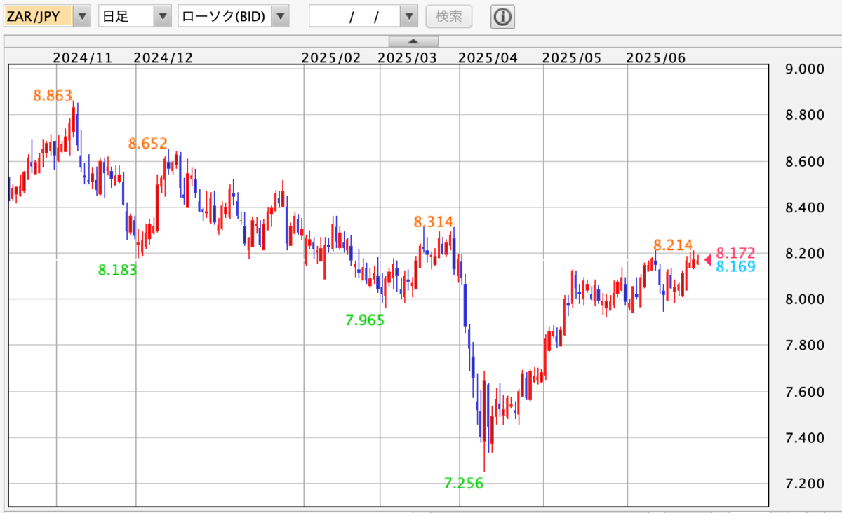Click the 7.800 price axis label
Screen dimensions: 842x513
tap(805, 346)
